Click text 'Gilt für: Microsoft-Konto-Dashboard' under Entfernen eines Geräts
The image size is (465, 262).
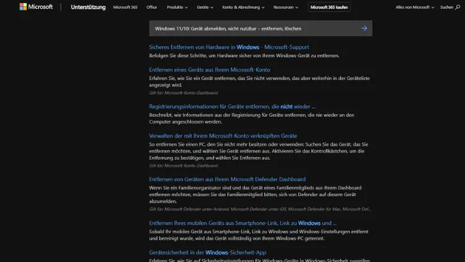184,93
